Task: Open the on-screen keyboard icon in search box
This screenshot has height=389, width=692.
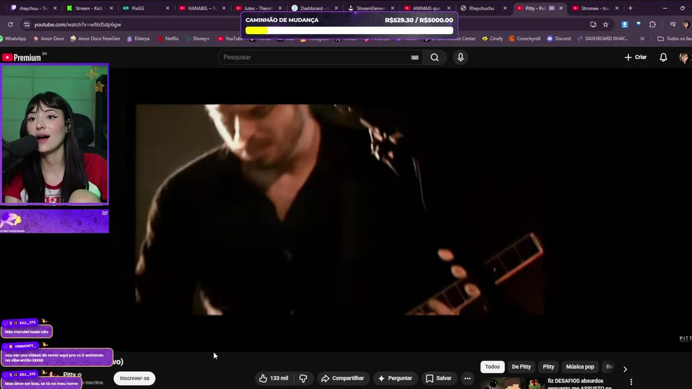Action: [x=415, y=57]
